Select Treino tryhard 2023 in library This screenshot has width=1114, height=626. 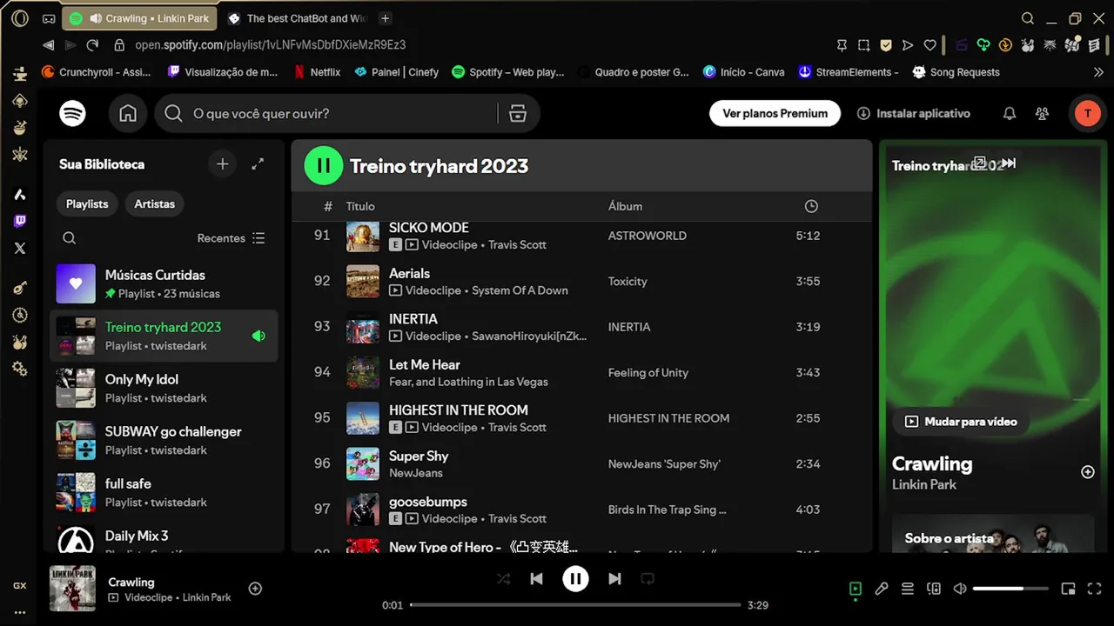click(x=164, y=336)
